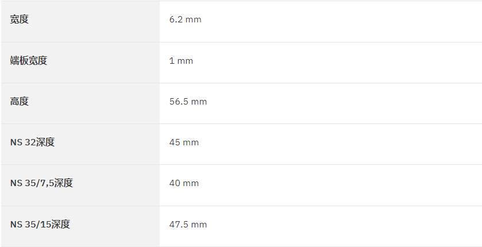
Task: Select the 40 mm depth value
Action: 184,183
